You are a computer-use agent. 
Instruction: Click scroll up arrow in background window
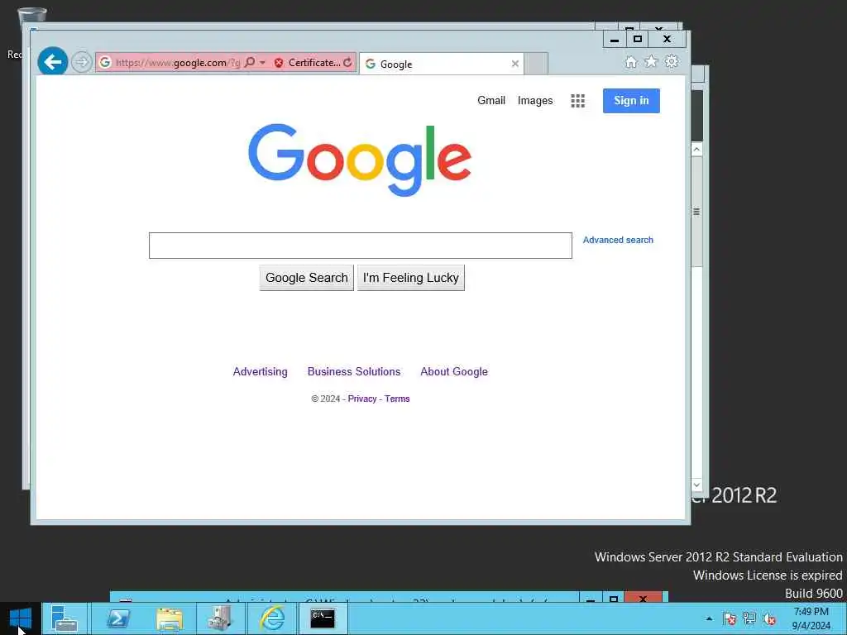[x=696, y=149]
